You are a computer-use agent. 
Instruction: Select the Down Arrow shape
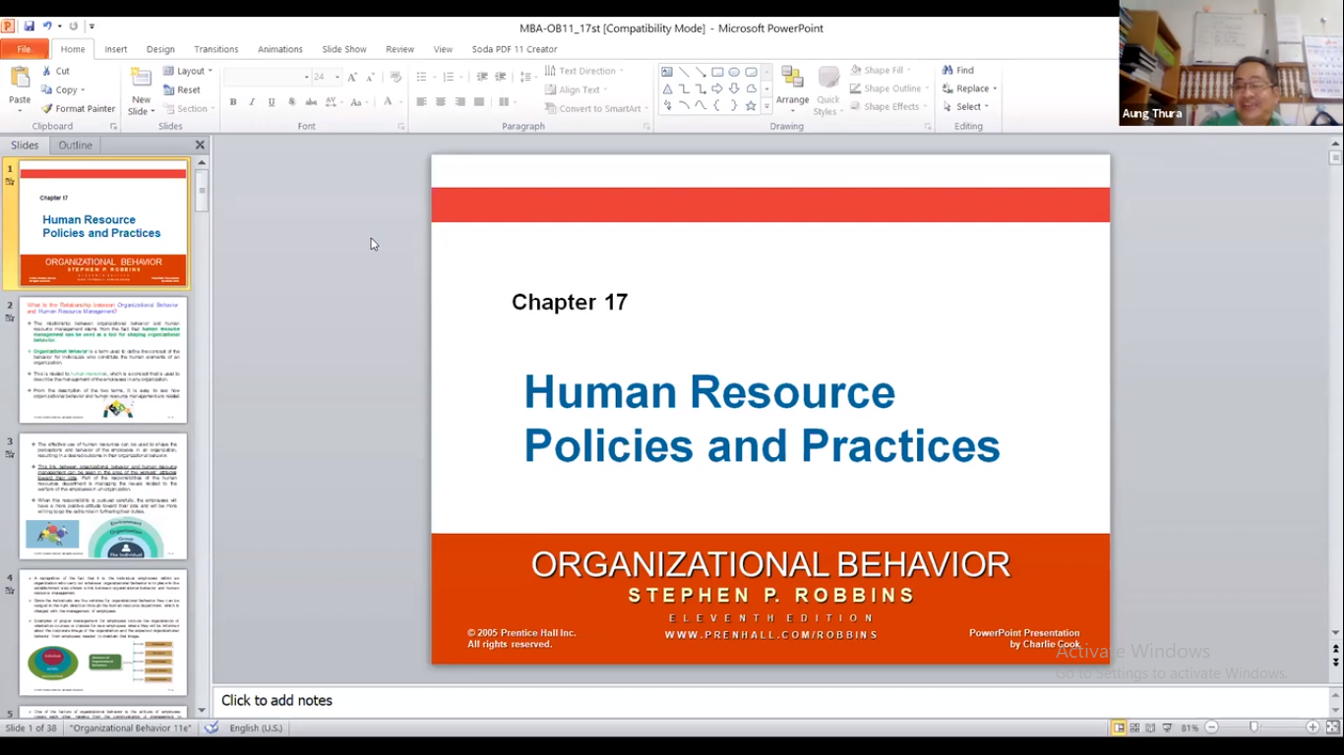[734, 88]
